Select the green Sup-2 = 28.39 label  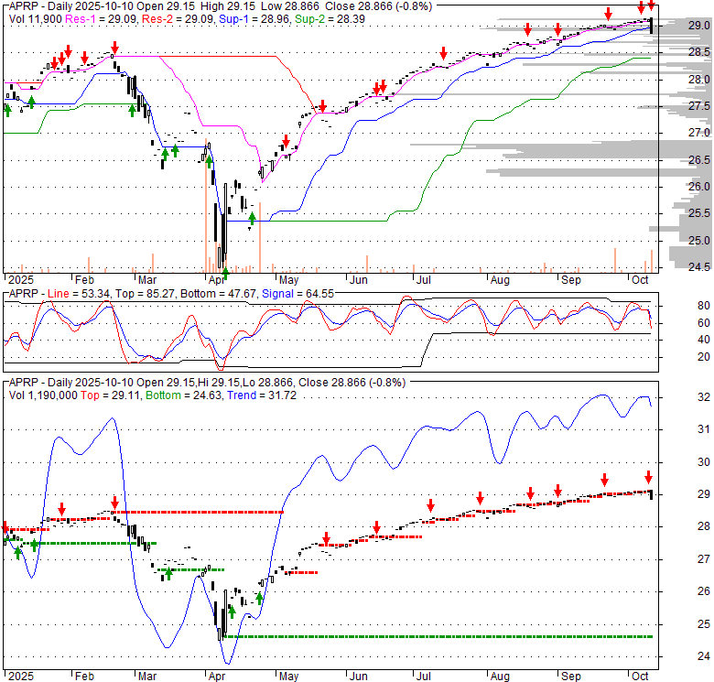click(x=297, y=16)
